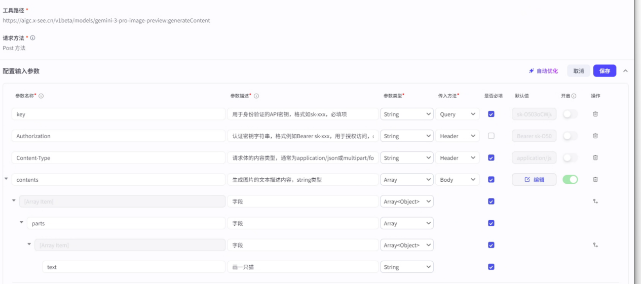Image resolution: width=641 pixels, height=284 pixels.
Task: Click the Post 方法 text
Action: [14, 48]
